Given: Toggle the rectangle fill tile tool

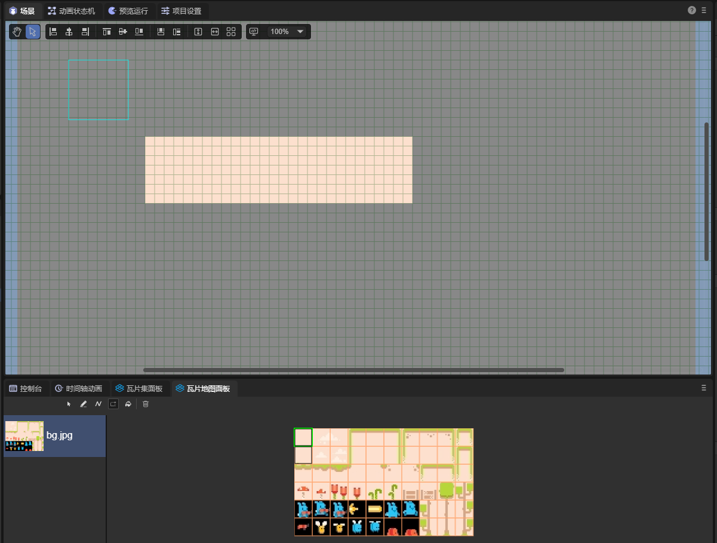Looking at the screenshot, I should [x=113, y=404].
